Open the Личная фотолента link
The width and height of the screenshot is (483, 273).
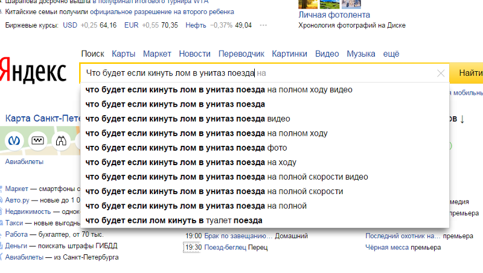[334, 14]
